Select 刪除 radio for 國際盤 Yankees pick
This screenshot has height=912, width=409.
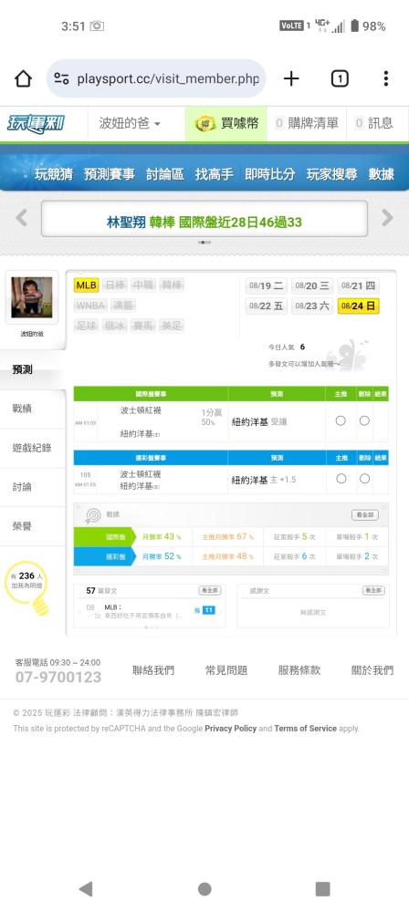click(364, 420)
